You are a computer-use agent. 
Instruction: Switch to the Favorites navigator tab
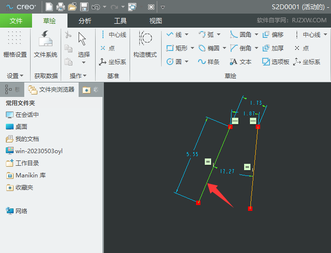91,90
